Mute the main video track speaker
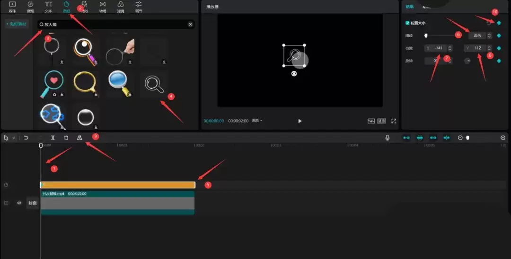 point(19,203)
